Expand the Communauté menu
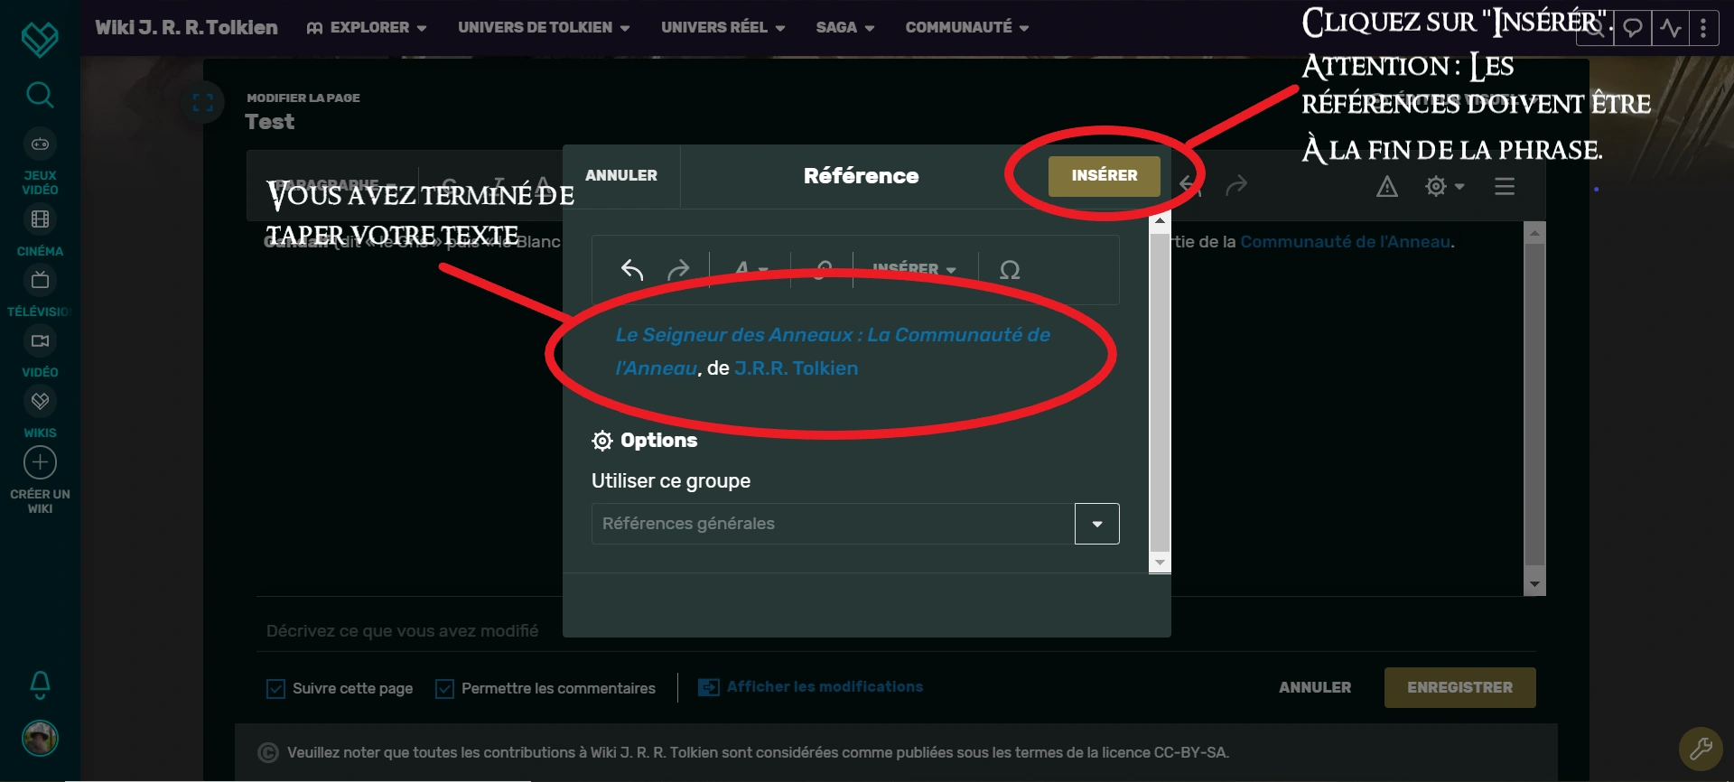The width and height of the screenshot is (1734, 782). click(x=967, y=28)
